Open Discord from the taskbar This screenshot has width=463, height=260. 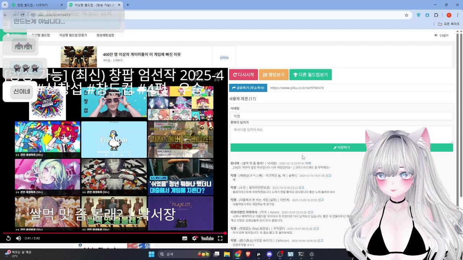click(269, 254)
